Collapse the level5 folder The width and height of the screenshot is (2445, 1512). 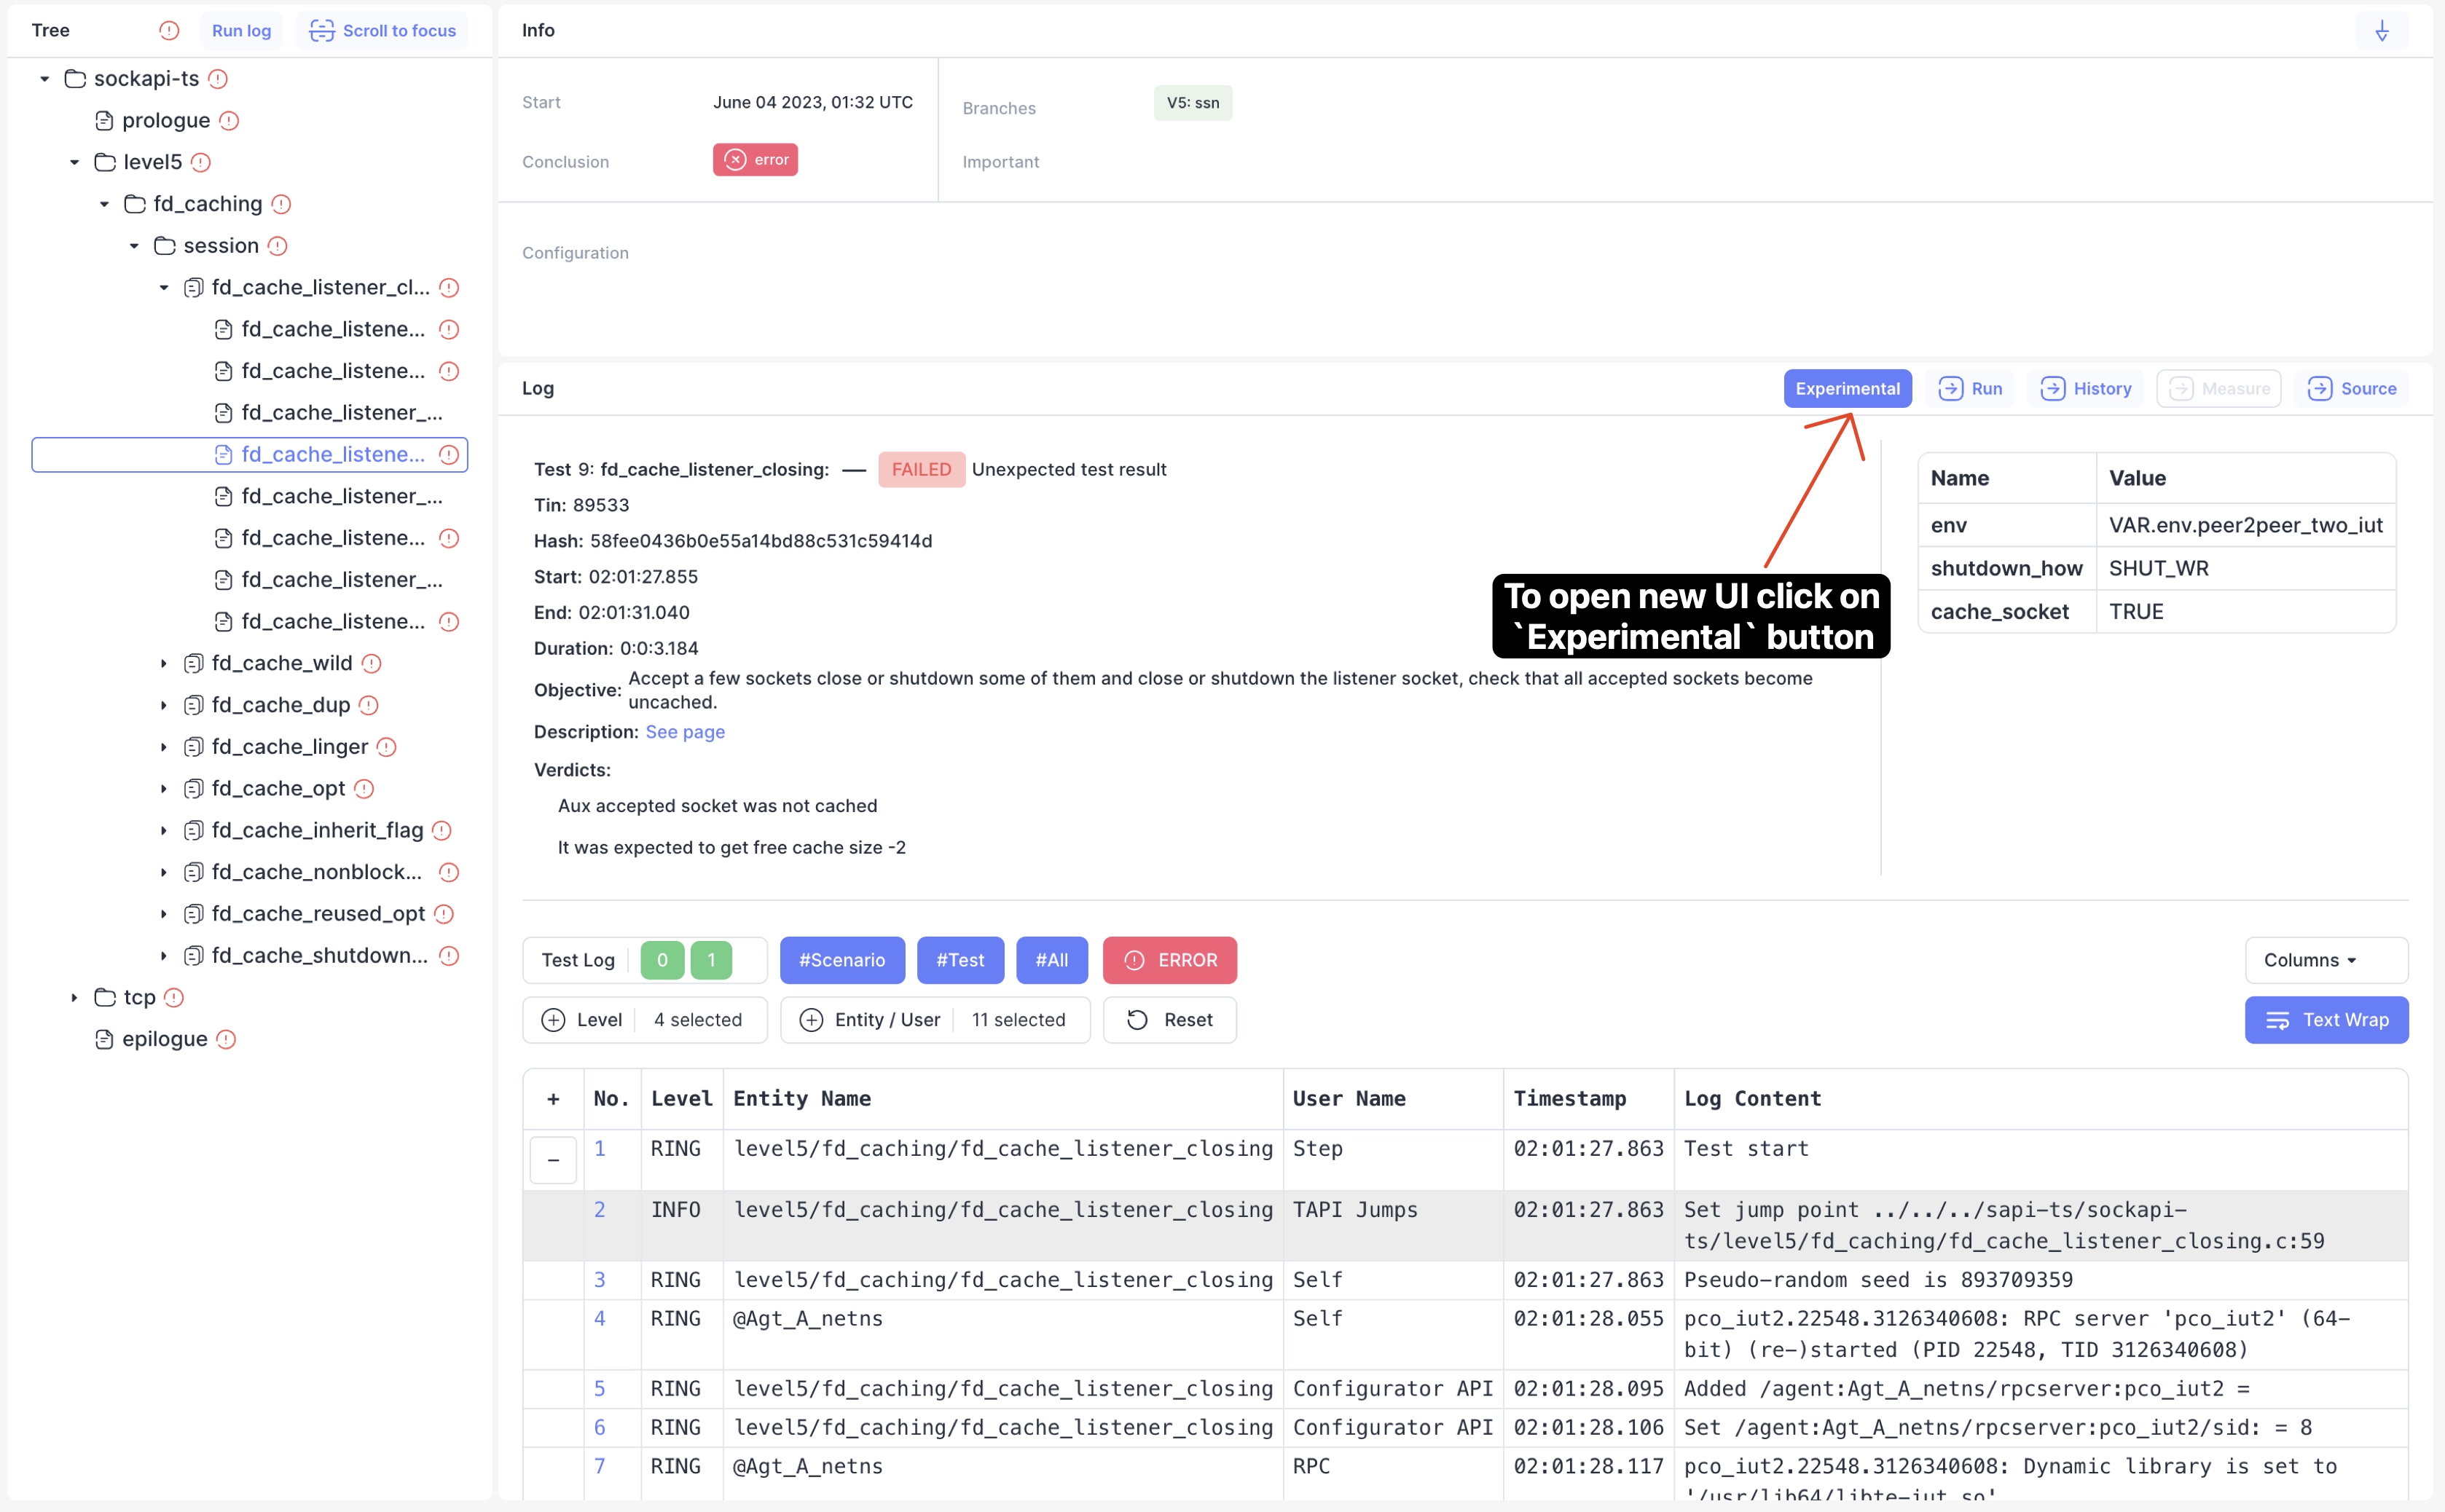click(x=74, y=162)
